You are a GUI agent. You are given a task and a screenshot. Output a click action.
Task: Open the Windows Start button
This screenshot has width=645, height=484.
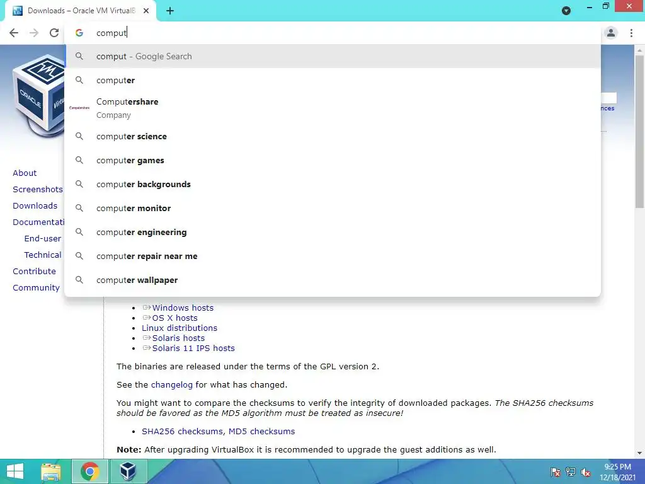tap(15, 471)
